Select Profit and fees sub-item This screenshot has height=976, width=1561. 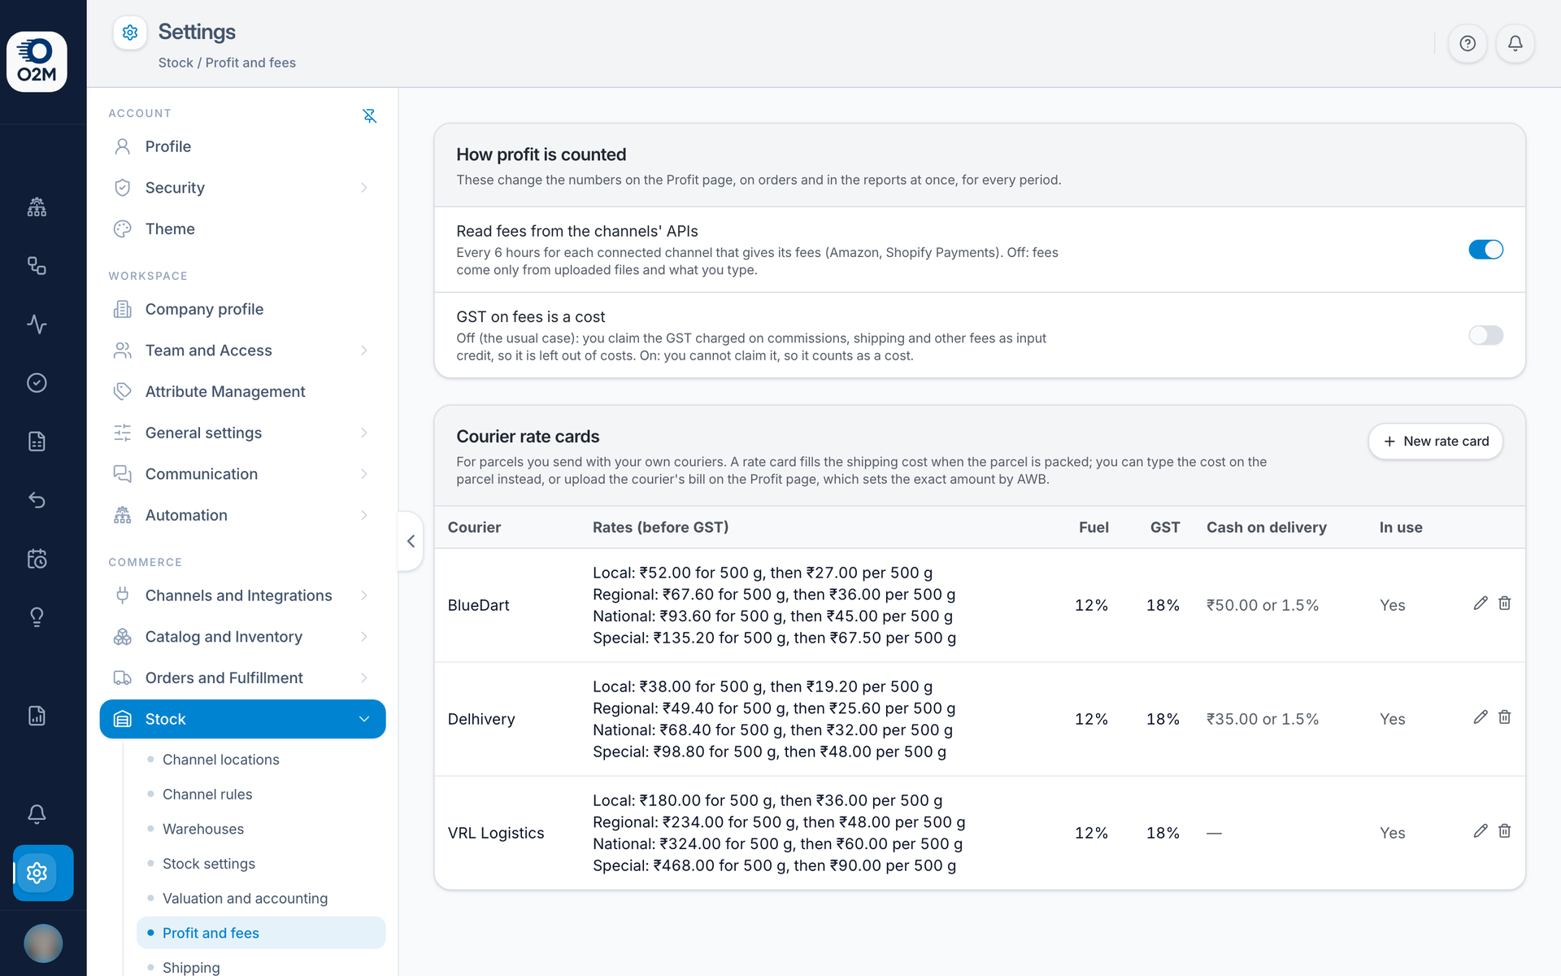click(x=261, y=933)
